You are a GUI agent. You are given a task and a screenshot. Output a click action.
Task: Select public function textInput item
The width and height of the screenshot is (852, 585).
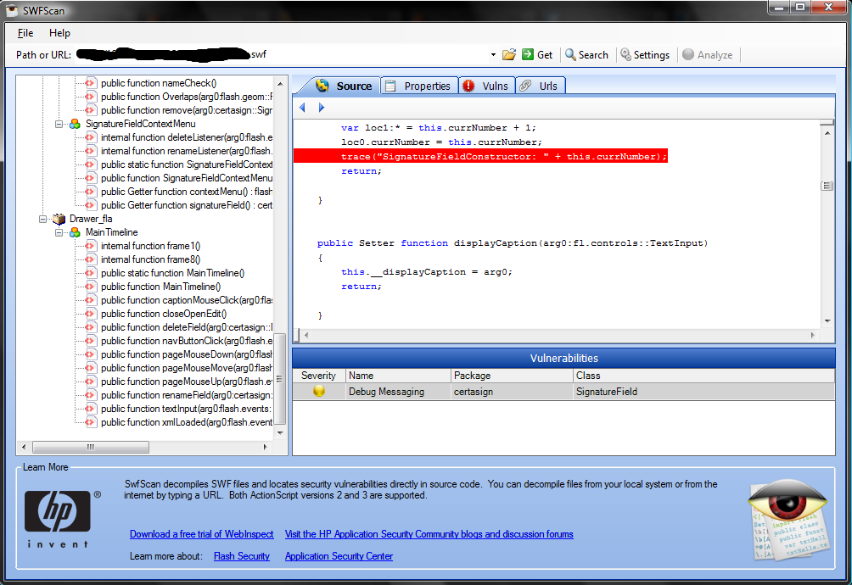(187, 409)
